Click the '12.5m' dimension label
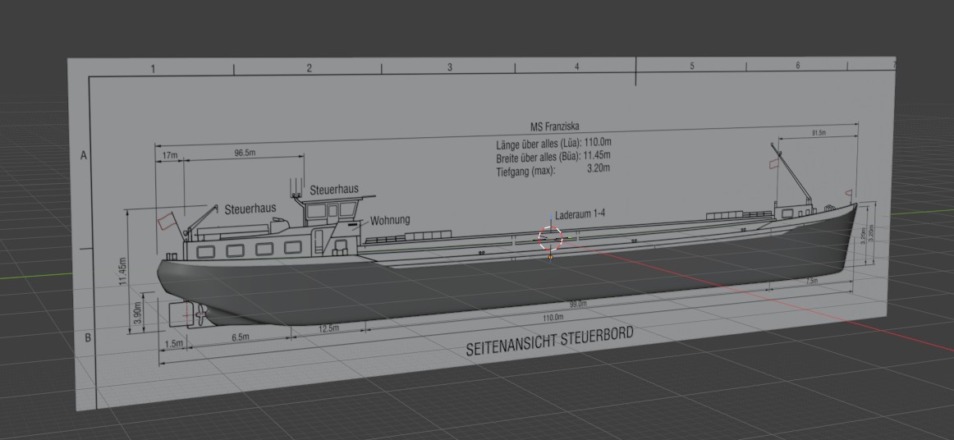954x440 pixels. tap(328, 328)
